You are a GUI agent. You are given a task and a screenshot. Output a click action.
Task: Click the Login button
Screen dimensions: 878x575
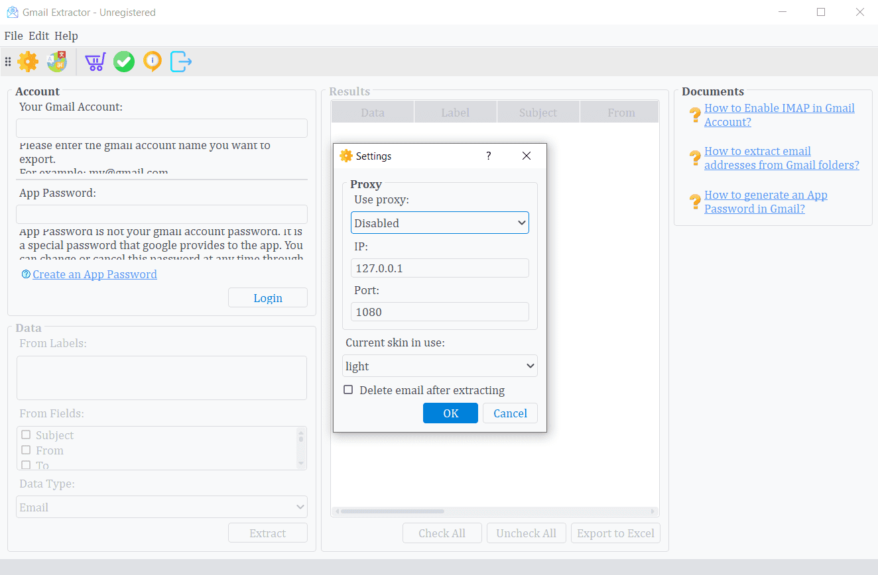click(268, 297)
